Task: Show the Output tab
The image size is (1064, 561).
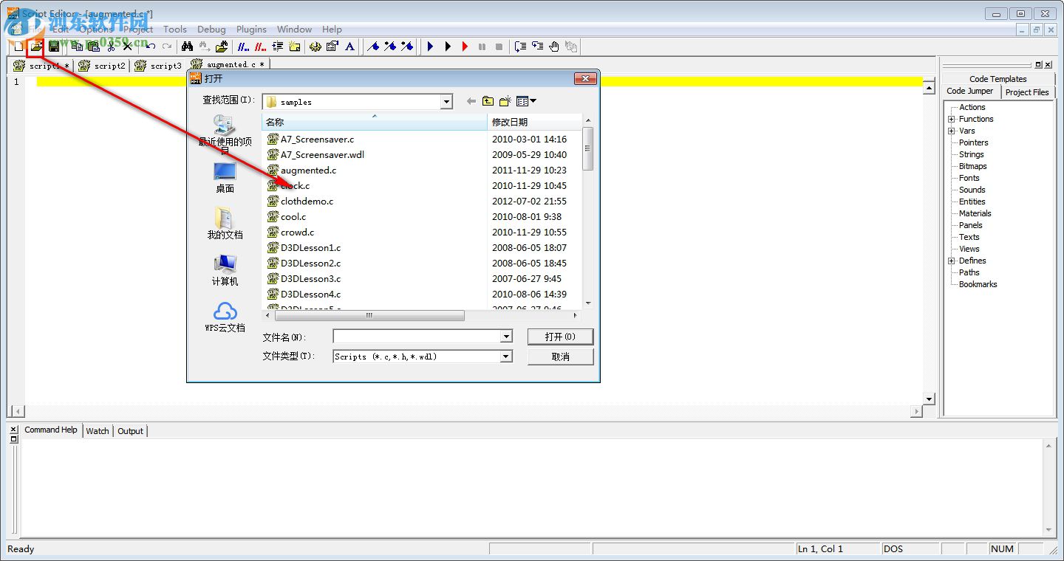Action: [x=130, y=431]
